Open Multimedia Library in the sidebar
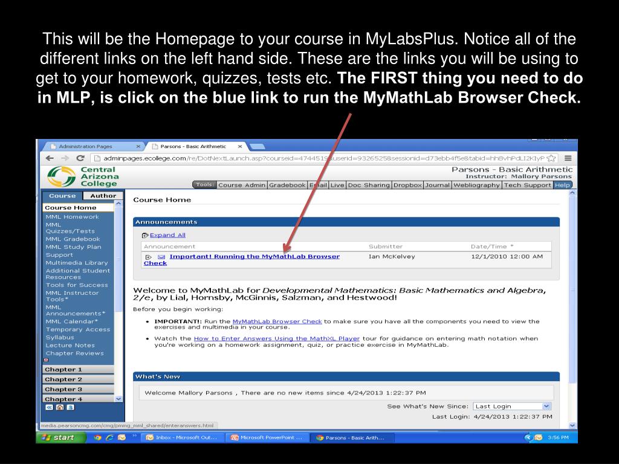619x464 pixels. click(x=77, y=263)
